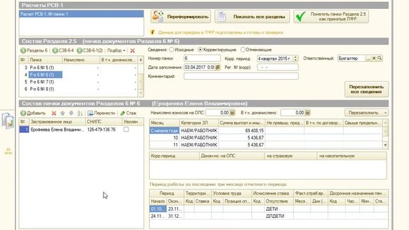The image size is (409, 230).
Task: Add СЗВ-6-4 pack
Action: tap(63, 50)
